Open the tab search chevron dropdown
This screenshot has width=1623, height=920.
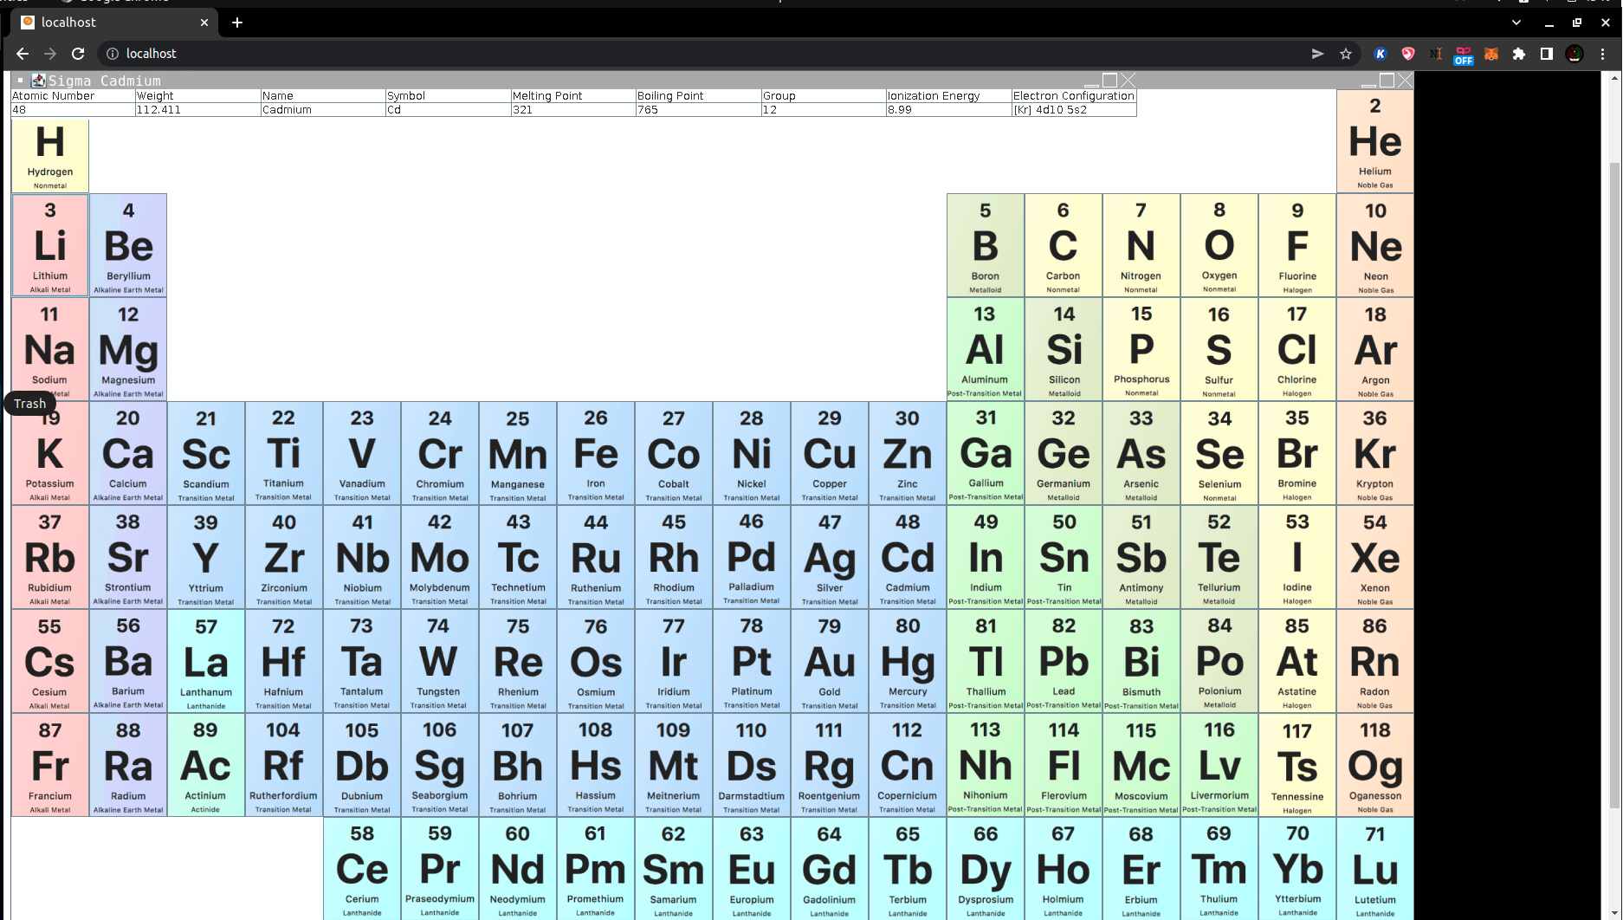(x=1515, y=22)
